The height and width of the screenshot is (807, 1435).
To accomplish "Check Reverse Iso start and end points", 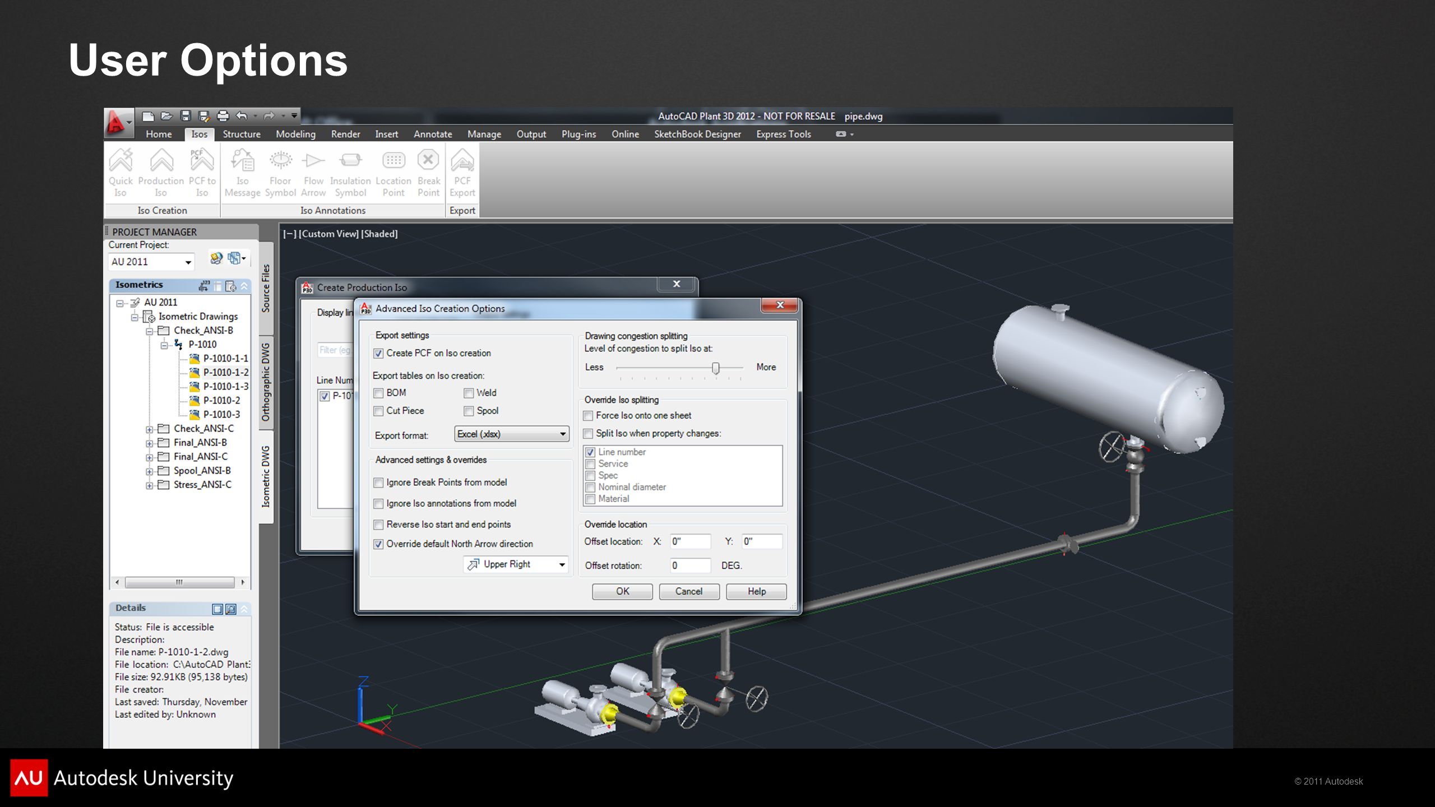I will point(378,525).
